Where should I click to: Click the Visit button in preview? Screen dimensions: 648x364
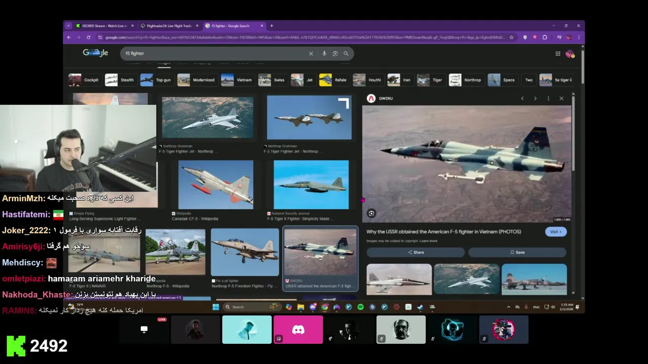click(x=556, y=232)
